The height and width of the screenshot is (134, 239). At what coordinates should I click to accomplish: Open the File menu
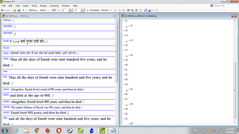coord(4,6)
